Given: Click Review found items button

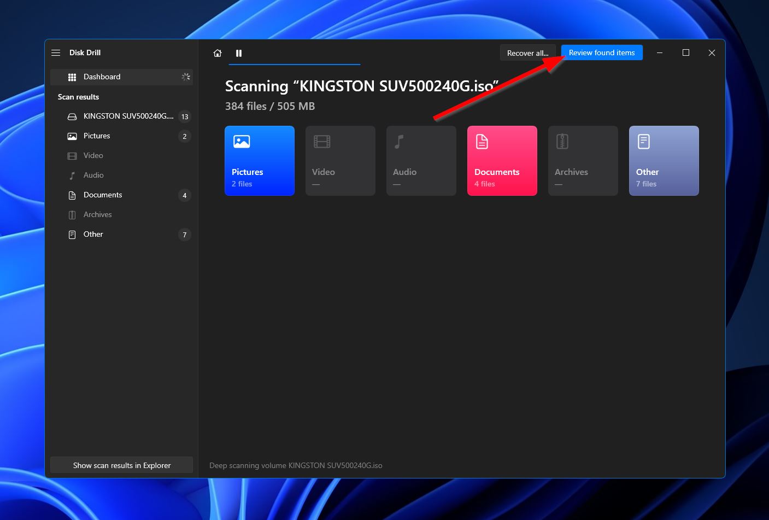Looking at the screenshot, I should [602, 52].
